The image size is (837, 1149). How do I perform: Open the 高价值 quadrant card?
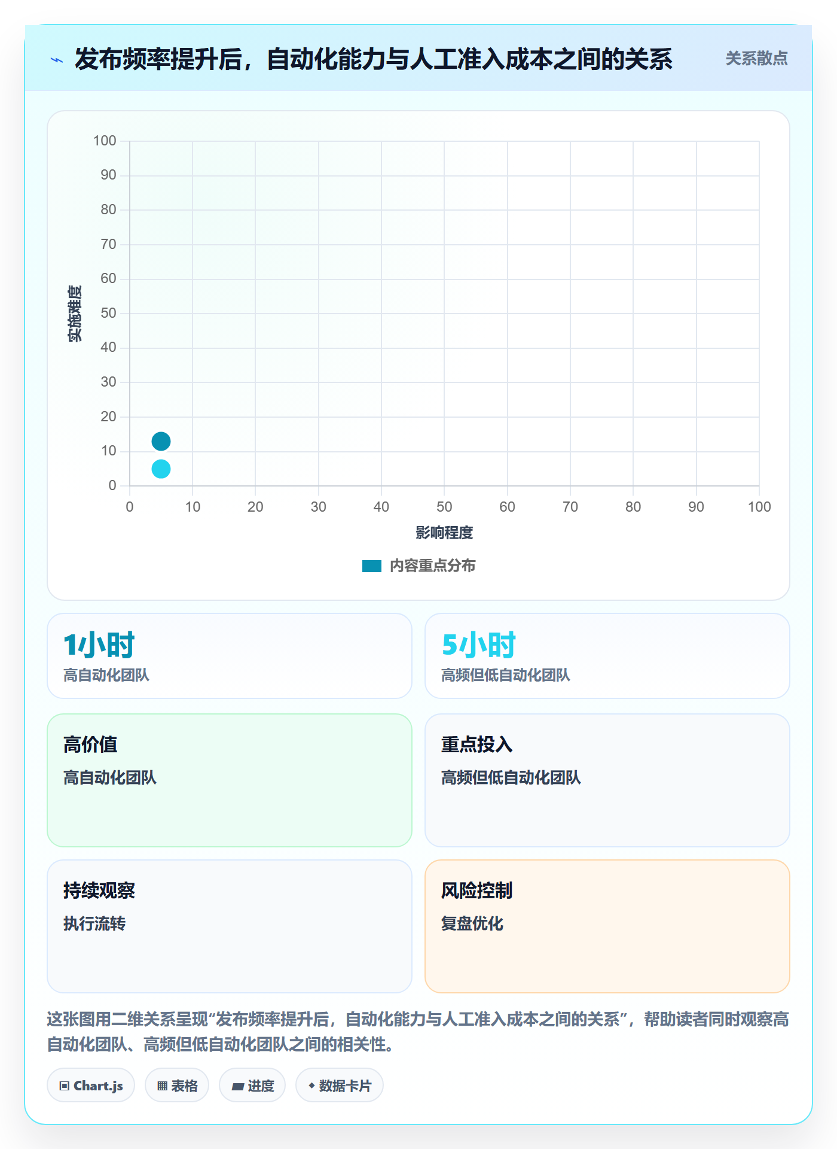pos(230,780)
